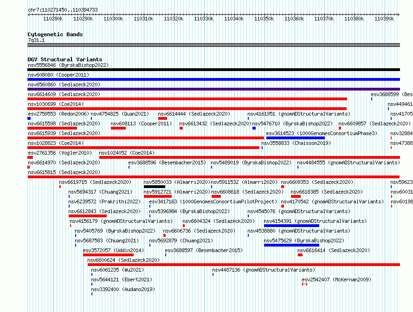
Task: Open esv3614523 (1000GenomesConsortiumPhase3) label
Action: coord(322,133)
